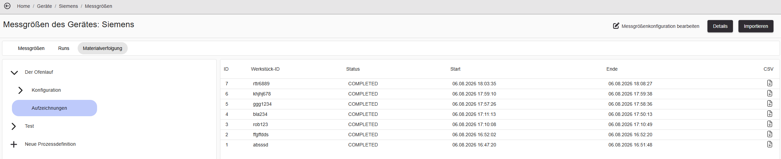The width and height of the screenshot is (781, 159).
Task: Click start time 06.08.2026 18:03:35
Action: click(474, 84)
